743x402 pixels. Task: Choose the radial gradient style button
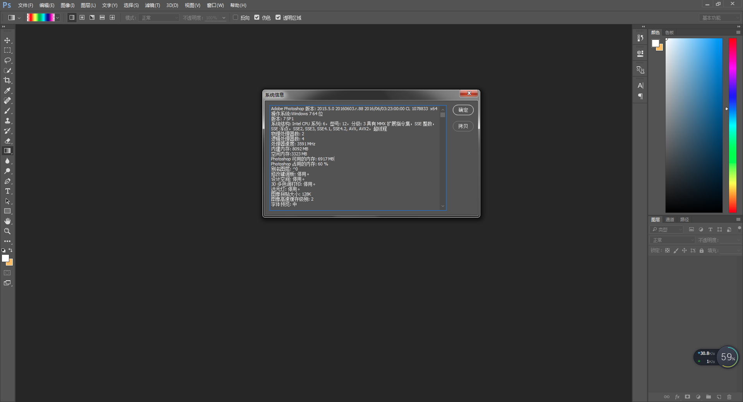tap(82, 17)
